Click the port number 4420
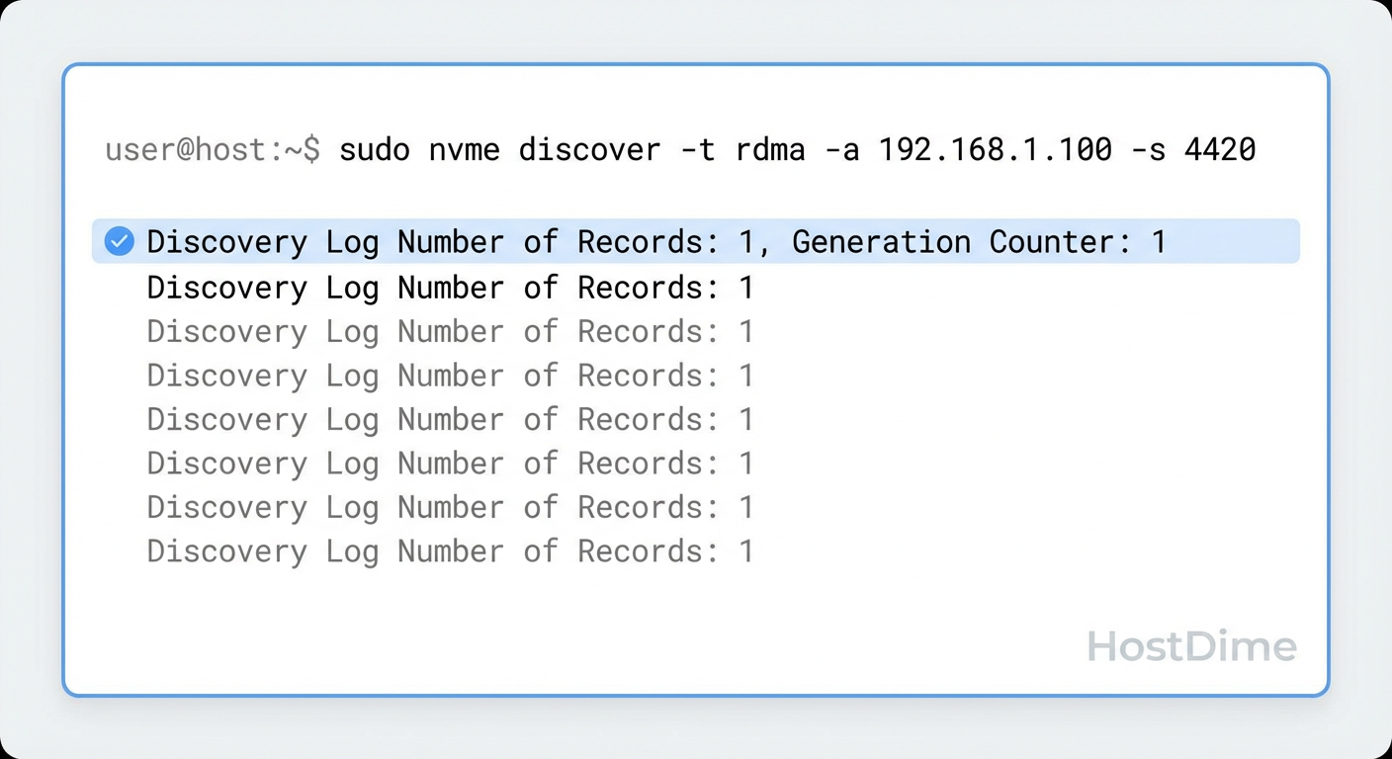Image resolution: width=1392 pixels, height=759 pixels. [1221, 149]
